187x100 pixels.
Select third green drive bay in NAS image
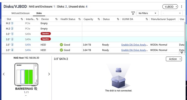tap(27, 77)
